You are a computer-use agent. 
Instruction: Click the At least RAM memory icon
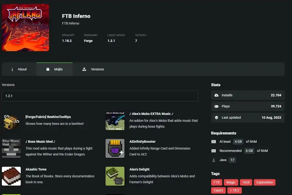point(213,141)
